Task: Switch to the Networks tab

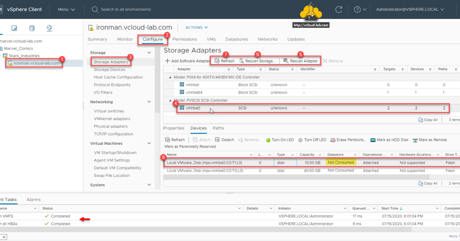Action: tap(268, 39)
